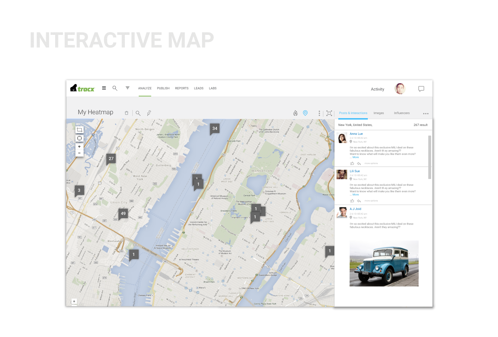Click Lili Sue's profile photo
Image resolution: width=498 pixels, height=337 pixels.
(342, 174)
